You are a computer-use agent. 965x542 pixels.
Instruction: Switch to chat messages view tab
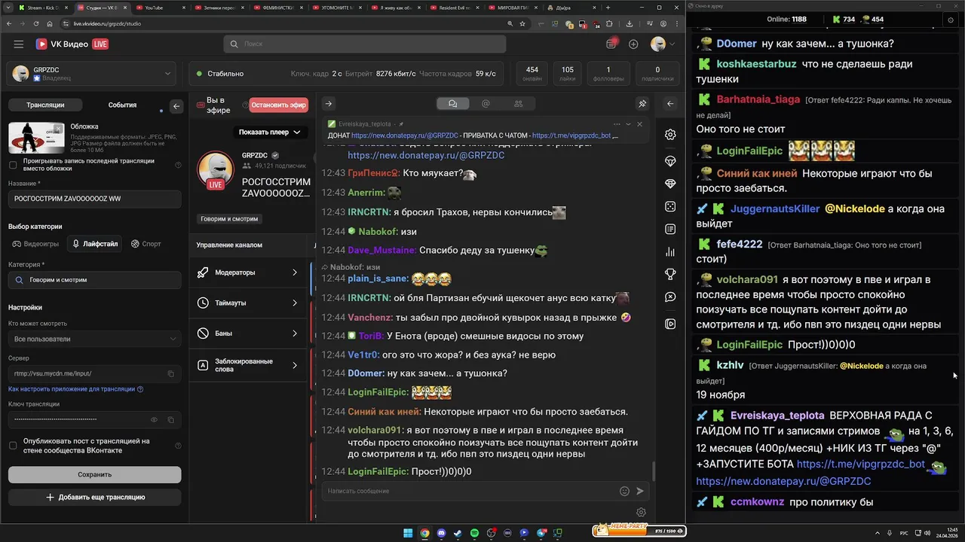pyautogui.click(x=452, y=104)
